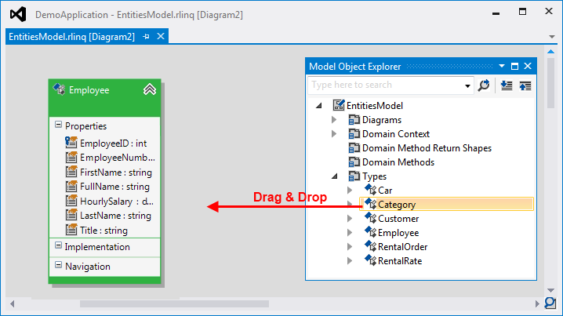563x316 pixels.
Task: Expand the Employee type node in explorer
Action: point(350,232)
